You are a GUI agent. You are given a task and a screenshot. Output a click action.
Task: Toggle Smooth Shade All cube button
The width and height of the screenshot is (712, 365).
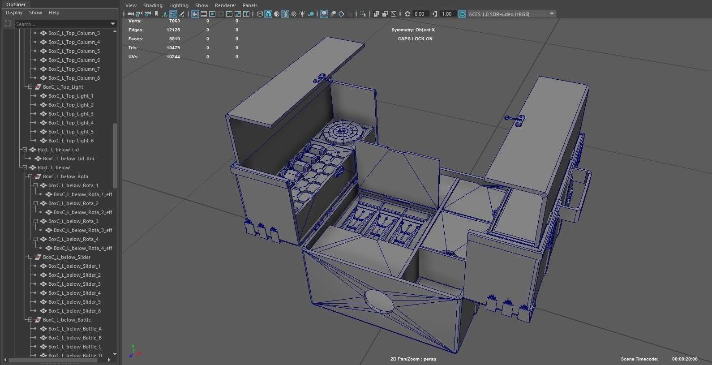tap(268, 14)
